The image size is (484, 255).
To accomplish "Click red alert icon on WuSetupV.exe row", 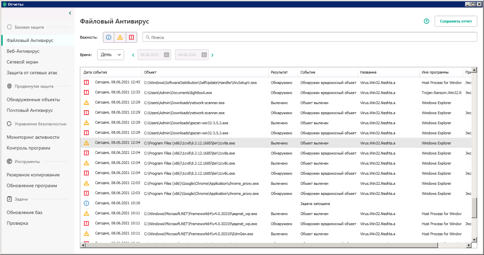I will [x=86, y=82].
